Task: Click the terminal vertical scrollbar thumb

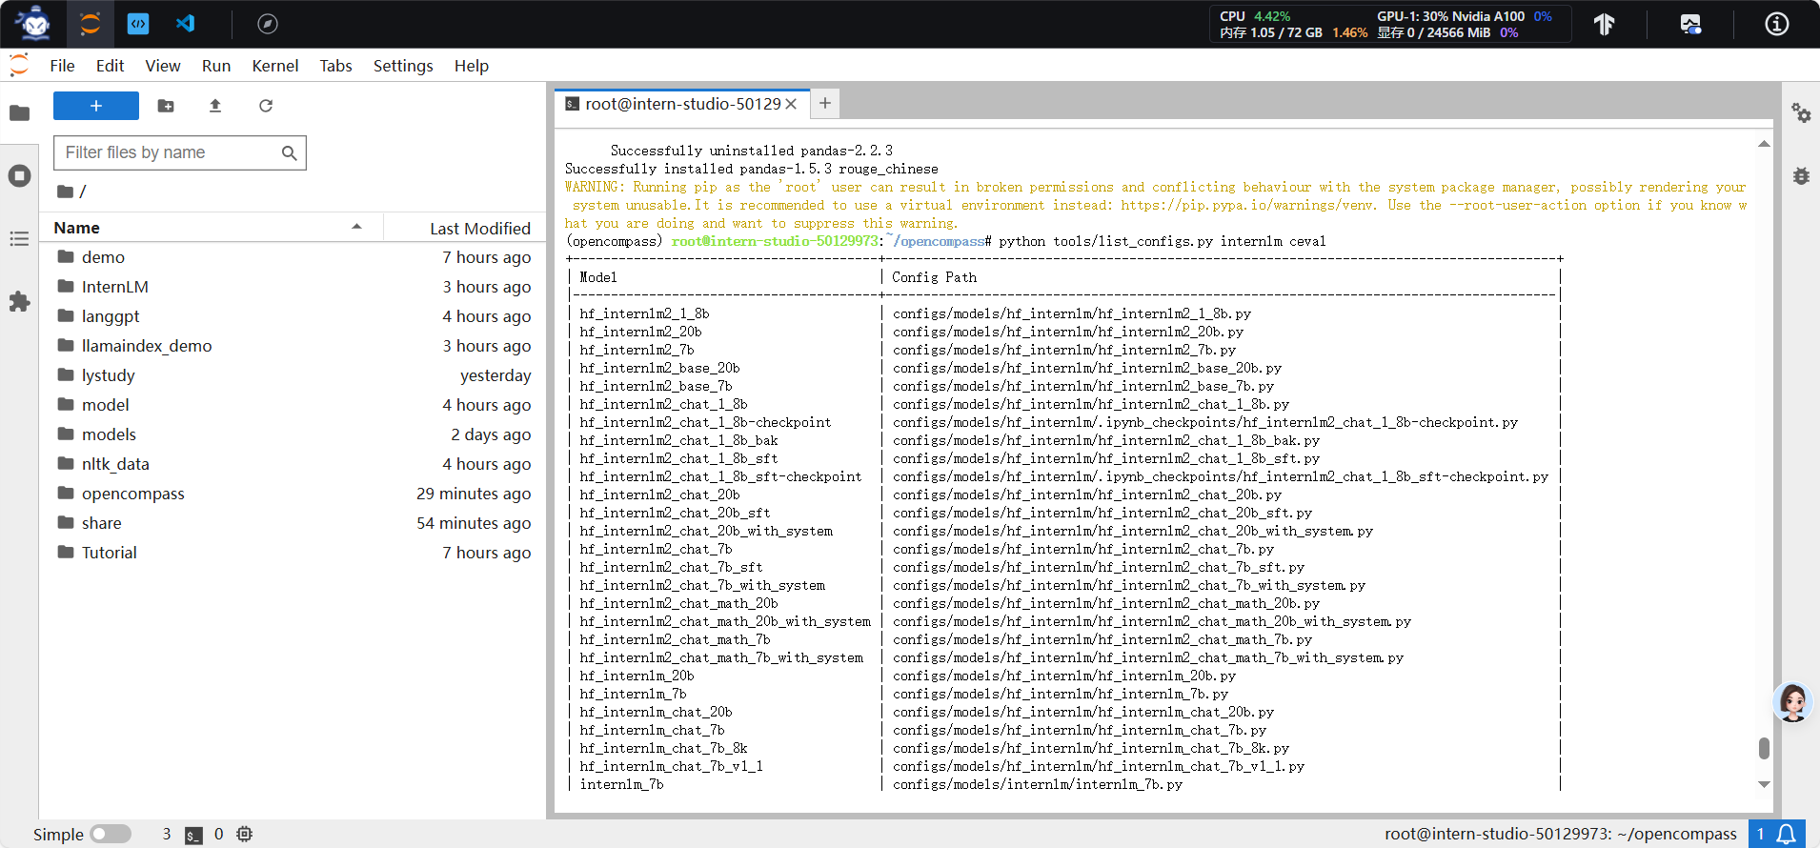Action: pos(1764,748)
